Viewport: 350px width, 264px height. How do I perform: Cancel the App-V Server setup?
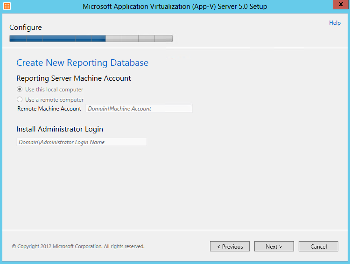(x=318, y=246)
